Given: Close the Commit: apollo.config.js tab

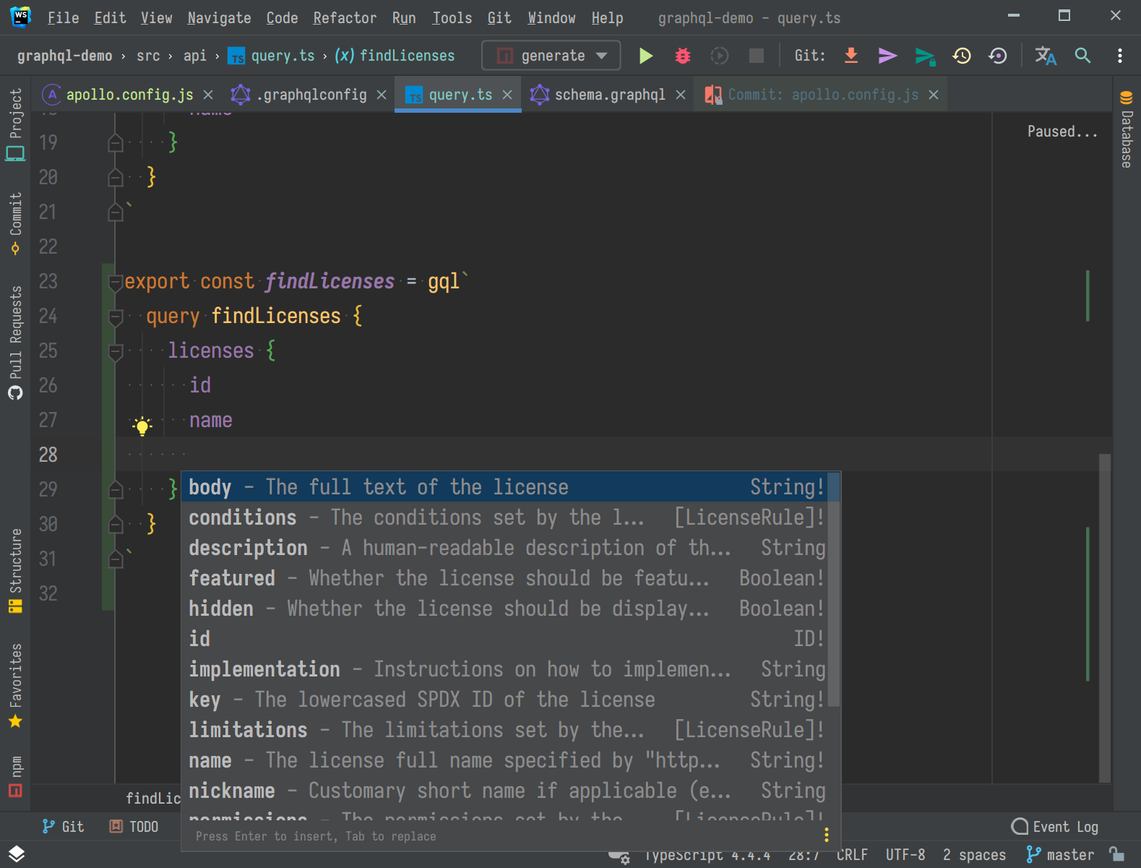Looking at the screenshot, I should [934, 95].
